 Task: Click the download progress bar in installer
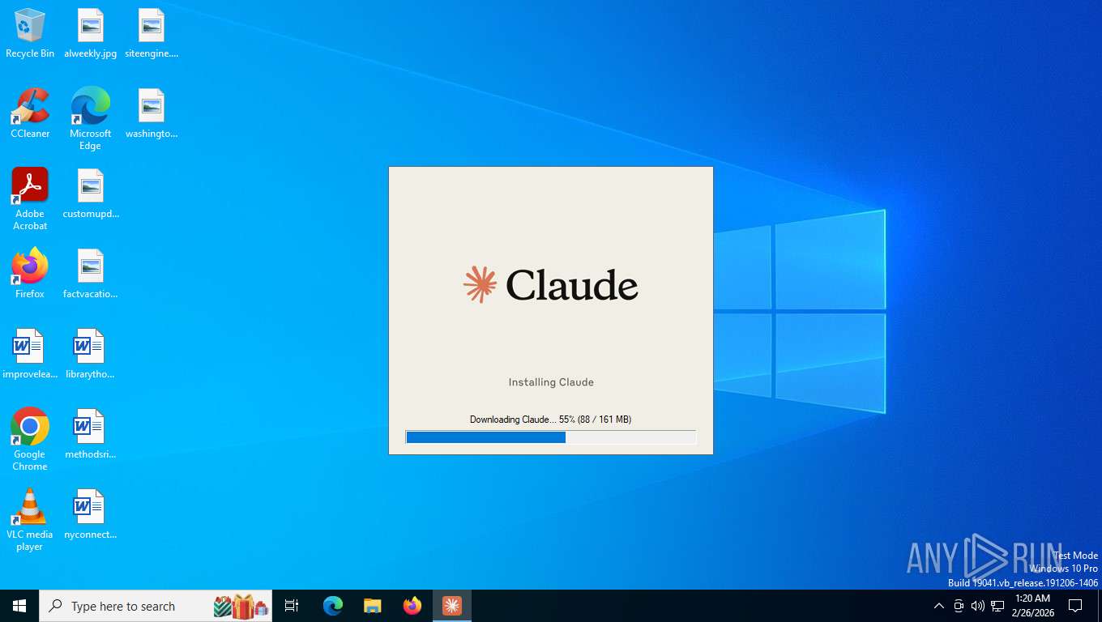coord(551,437)
